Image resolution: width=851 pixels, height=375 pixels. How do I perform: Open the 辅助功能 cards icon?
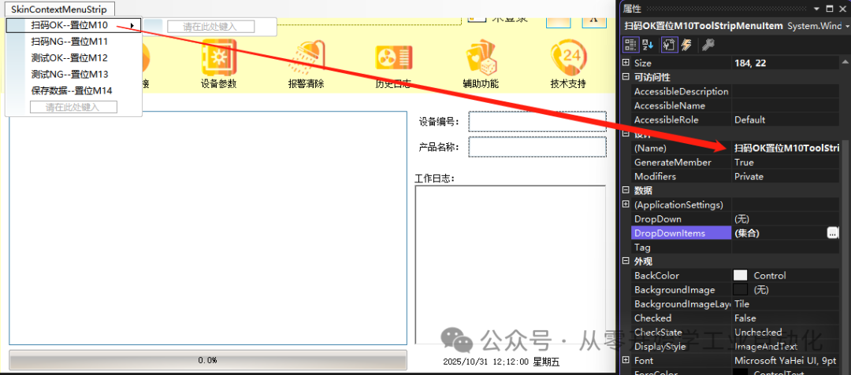481,58
